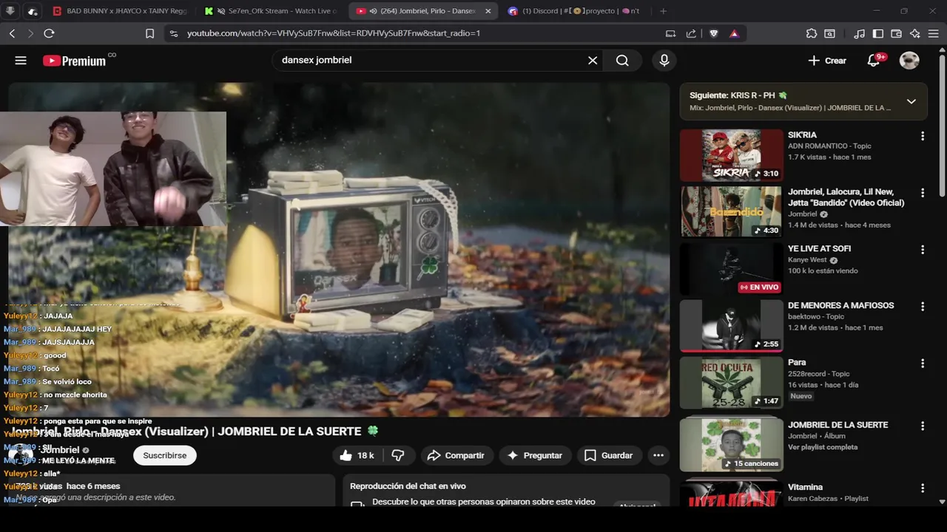Click the Kanye West channel name

pyautogui.click(x=807, y=260)
